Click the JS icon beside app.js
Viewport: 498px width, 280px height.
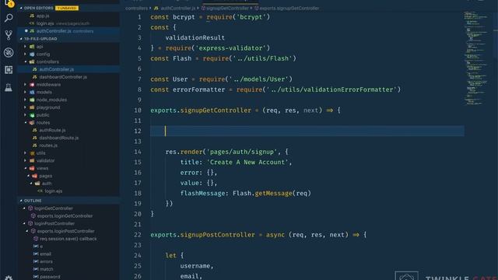[32, 16]
